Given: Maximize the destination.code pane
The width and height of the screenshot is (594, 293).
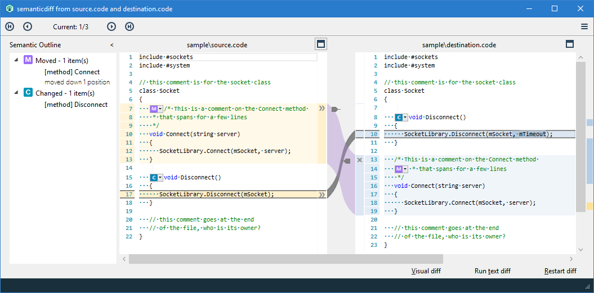Looking at the screenshot, I should coord(569,44).
